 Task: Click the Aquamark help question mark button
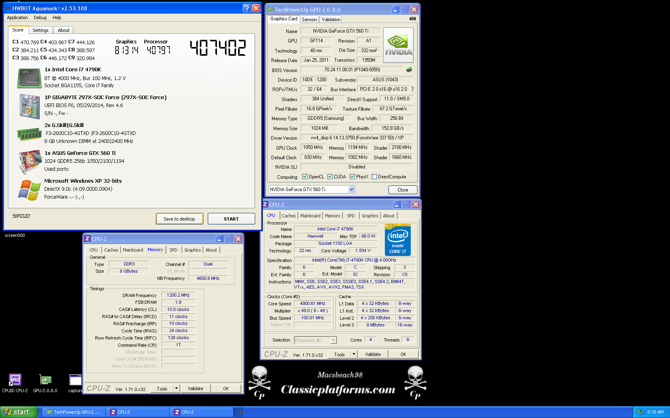247,8
